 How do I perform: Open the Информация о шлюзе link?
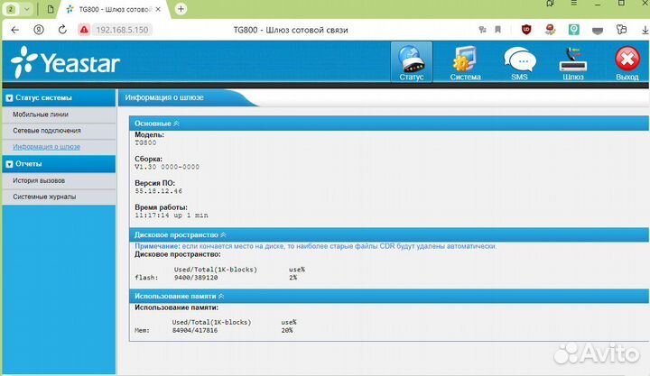(46, 146)
